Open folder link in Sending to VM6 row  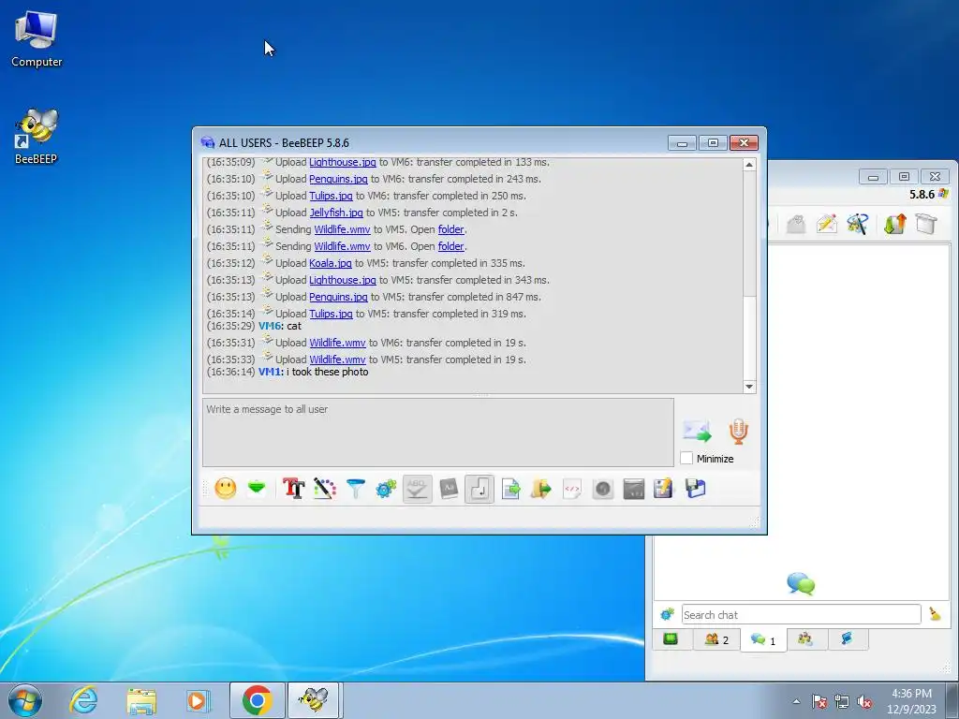tap(450, 246)
